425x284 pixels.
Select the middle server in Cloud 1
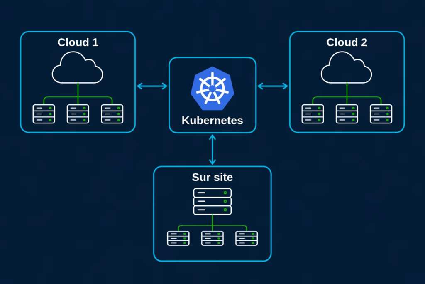78,114
